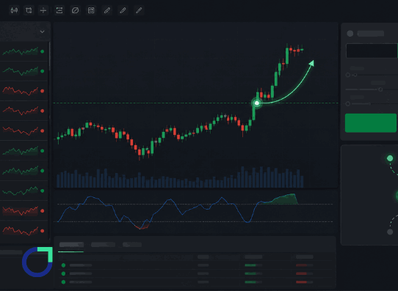Click the crop/frame tool icon in toolbar
The height and width of the screenshot is (291, 398).
coord(29,10)
